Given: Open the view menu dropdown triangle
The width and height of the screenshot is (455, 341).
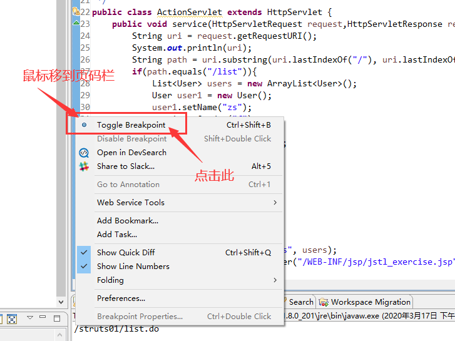Looking at the screenshot, I should tap(30, 317).
